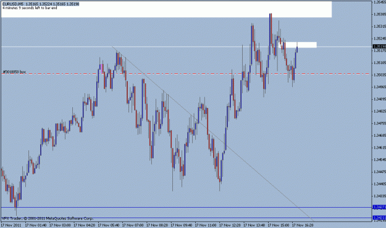Click the '17 Nov 05:40' time axis label

coord(109,225)
